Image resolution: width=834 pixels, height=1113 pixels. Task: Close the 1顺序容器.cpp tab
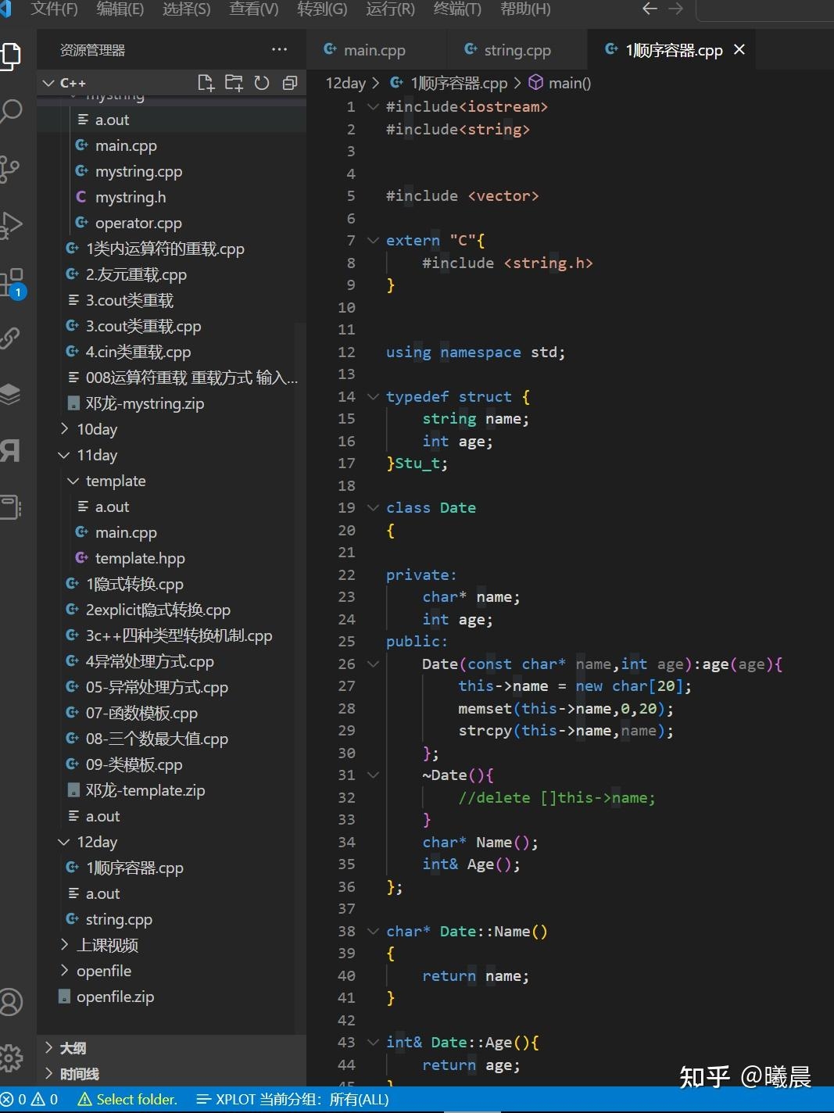coord(739,50)
